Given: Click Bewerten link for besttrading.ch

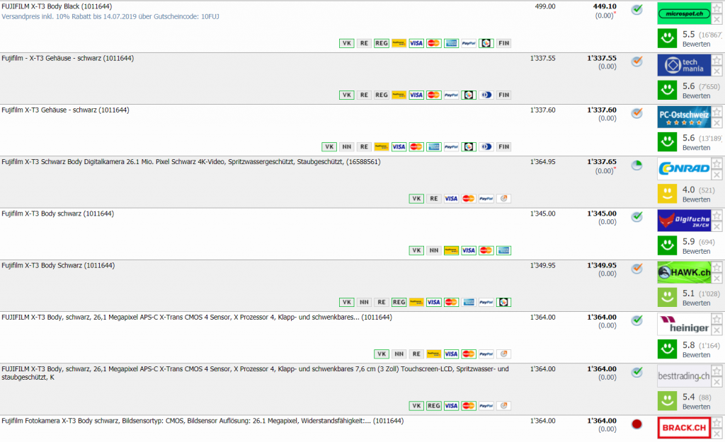Looking at the screenshot, I should tap(696, 407).
